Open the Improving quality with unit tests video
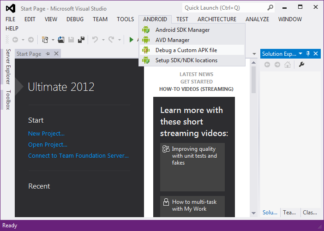The width and height of the screenshot is (324, 231). 192,167
